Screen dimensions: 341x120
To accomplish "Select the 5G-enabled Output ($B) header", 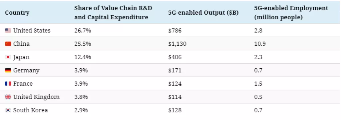I will [x=203, y=13].
